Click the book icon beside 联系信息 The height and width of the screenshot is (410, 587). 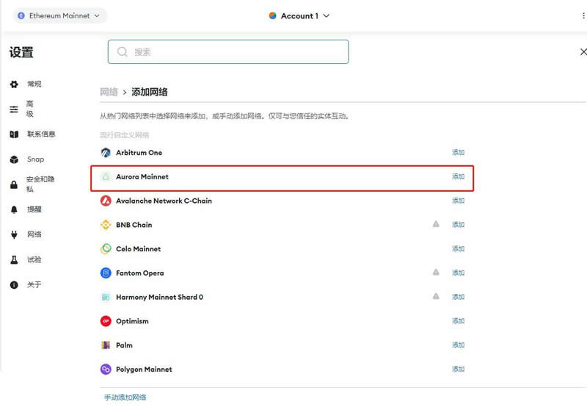click(14, 134)
